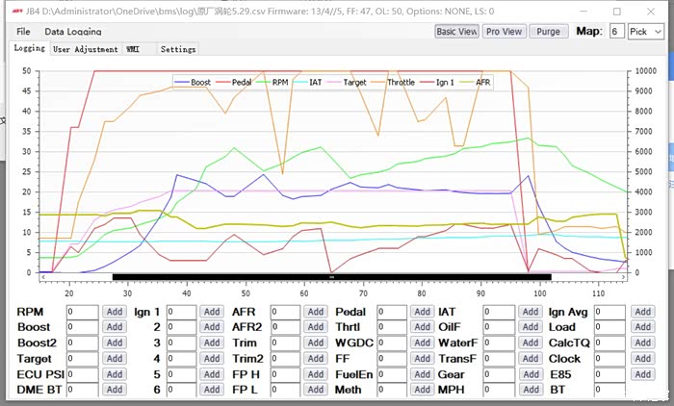
Task: Click the Target legend entry
Action: [347, 82]
